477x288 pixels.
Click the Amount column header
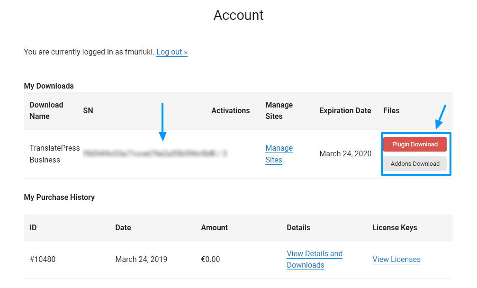point(214,228)
